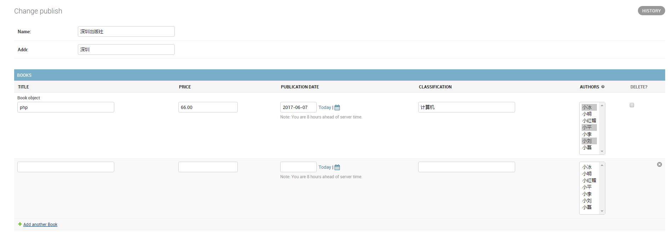
Task: Focus the Name field containing 深圳出版社
Action: coord(126,31)
